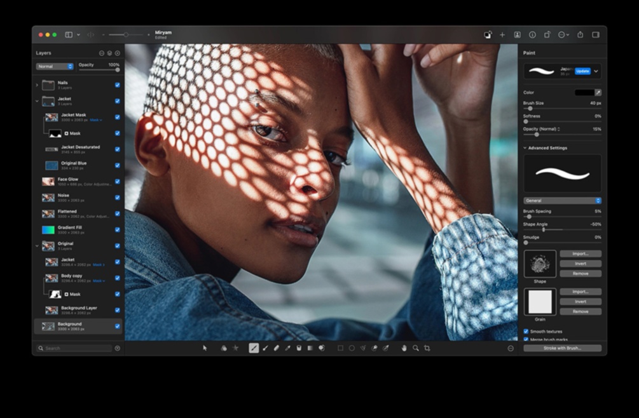Click the Stroke with Brush button

(562, 348)
